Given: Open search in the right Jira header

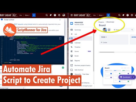Looking at the screenshot, I should pos(119,15).
